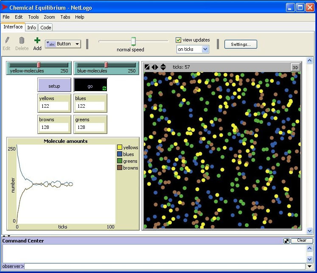
Task: Open the 'on ticks' update mode dropdown
Action: [x=193, y=49]
